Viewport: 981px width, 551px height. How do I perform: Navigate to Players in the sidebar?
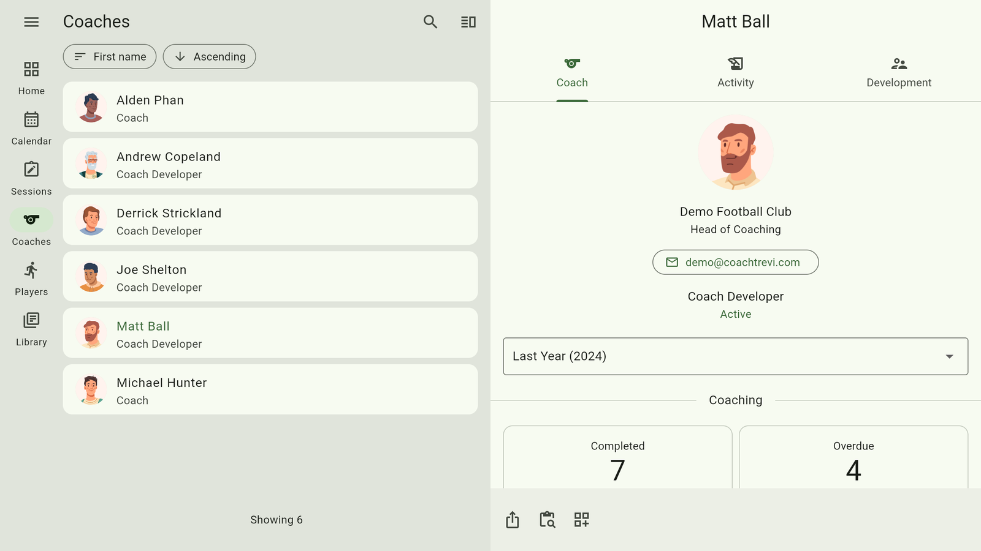pyautogui.click(x=31, y=279)
